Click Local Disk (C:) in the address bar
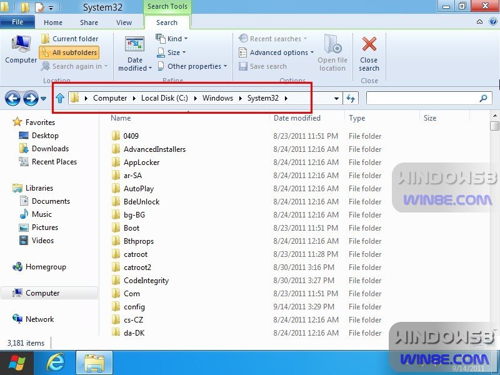Image resolution: width=500 pixels, height=375 pixels. pos(164,98)
